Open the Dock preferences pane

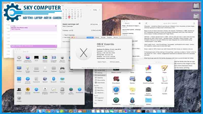(x=36, y=59)
